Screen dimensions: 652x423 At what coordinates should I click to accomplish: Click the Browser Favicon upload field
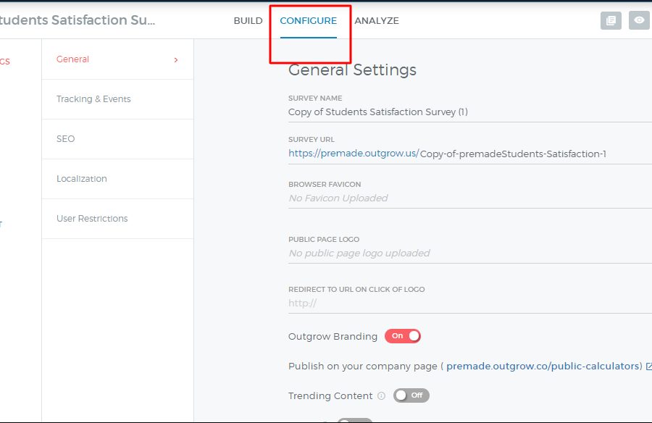click(464, 198)
